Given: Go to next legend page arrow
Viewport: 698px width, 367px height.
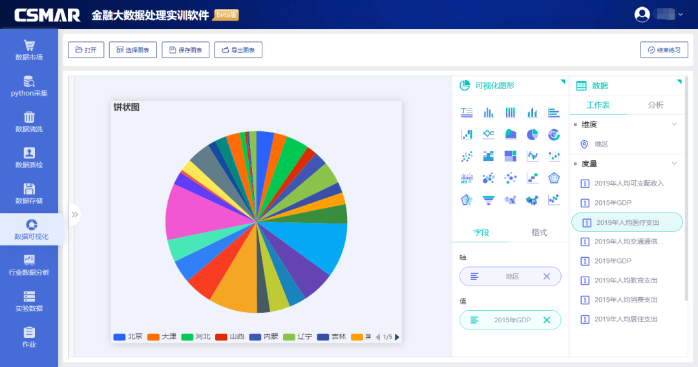Looking at the screenshot, I should (397, 337).
